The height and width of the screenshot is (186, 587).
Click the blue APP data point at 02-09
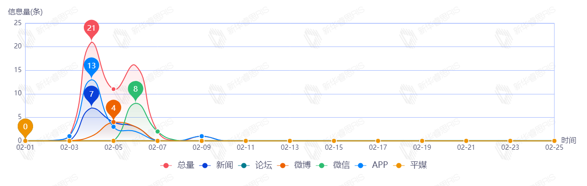pos(202,136)
